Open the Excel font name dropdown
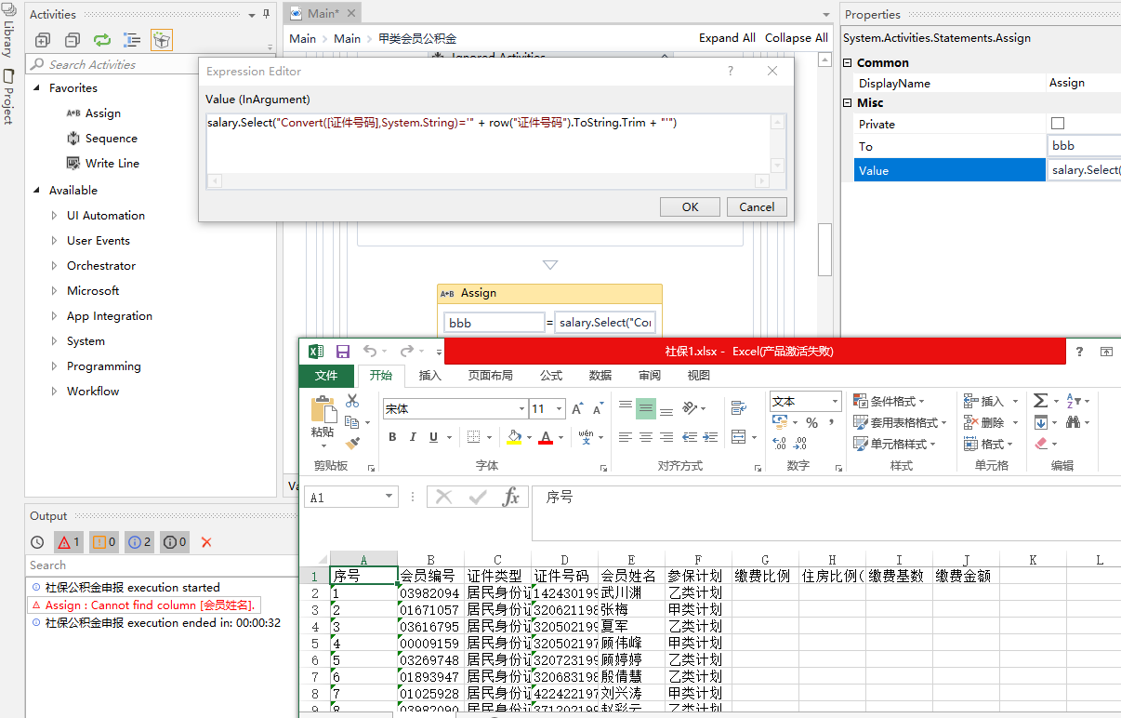 pos(521,409)
